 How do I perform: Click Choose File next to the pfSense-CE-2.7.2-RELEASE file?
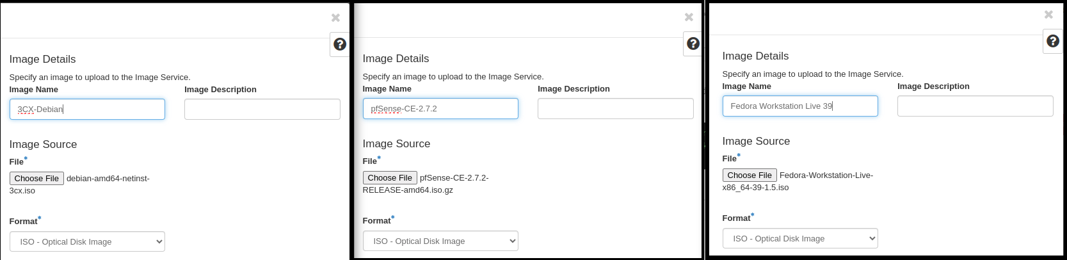[x=390, y=178]
